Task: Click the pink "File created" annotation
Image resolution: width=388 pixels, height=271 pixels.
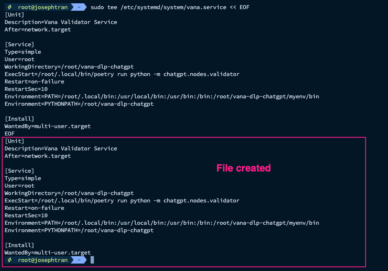Action: 243,168
